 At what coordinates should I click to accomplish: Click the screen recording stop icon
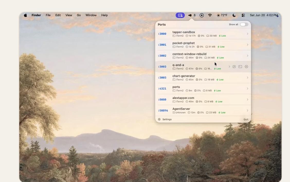(202, 15)
